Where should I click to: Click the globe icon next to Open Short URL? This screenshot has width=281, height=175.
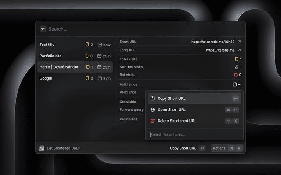coord(152,110)
